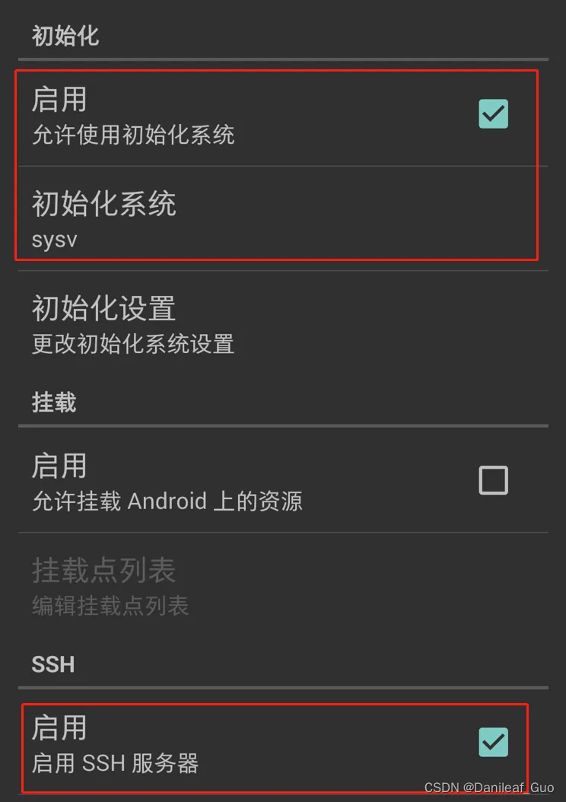The width and height of the screenshot is (566, 802).
Task: Tap the 更改初始化系统设置 description
Action: [133, 344]
